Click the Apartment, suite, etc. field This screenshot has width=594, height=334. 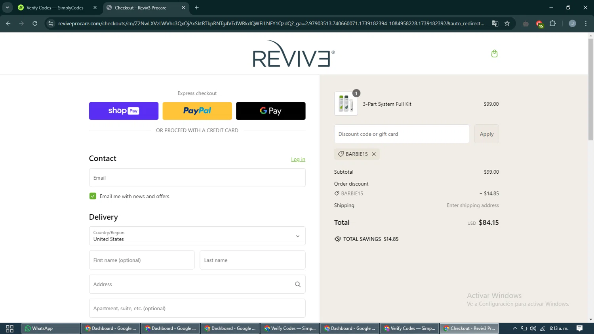pos(197,308)
